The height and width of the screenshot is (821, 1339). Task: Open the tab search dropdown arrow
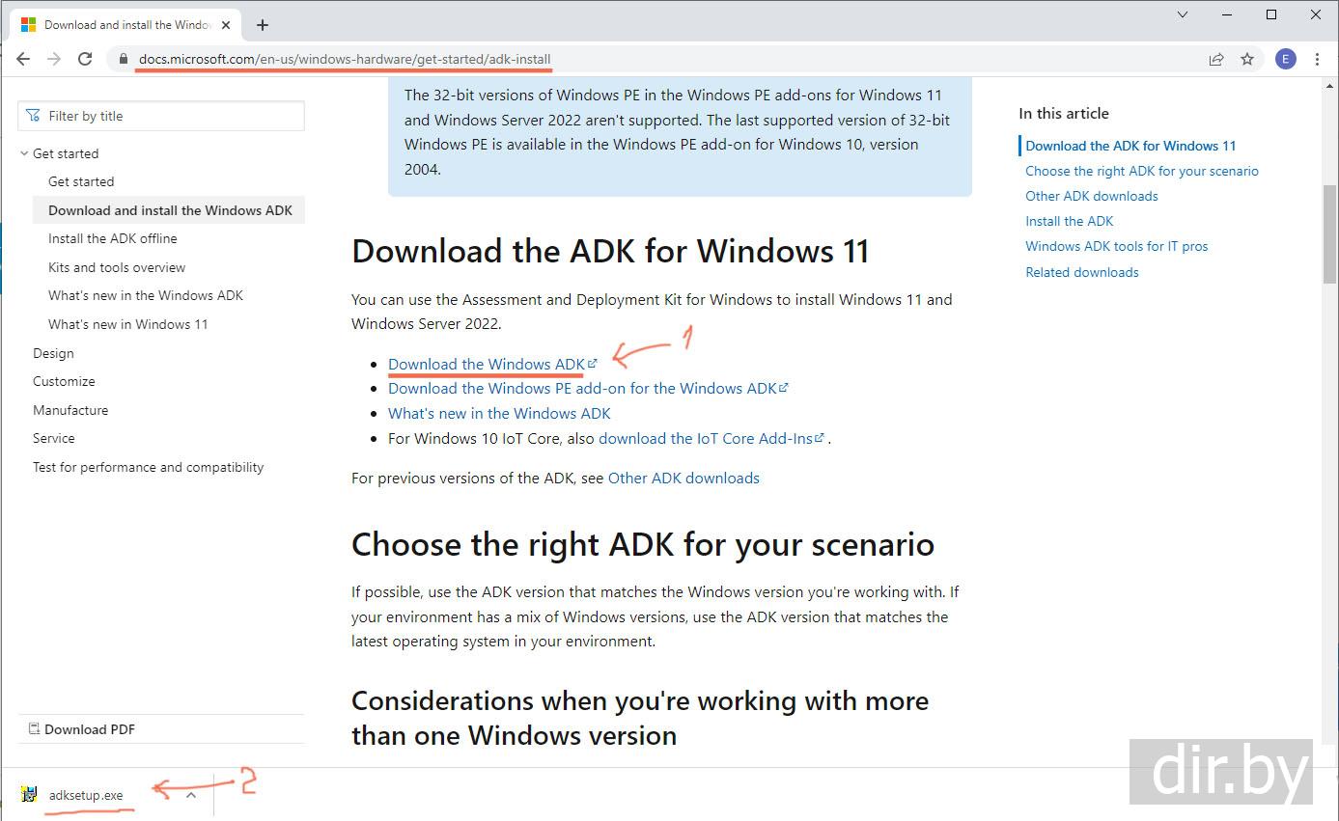pos(1183,14)
